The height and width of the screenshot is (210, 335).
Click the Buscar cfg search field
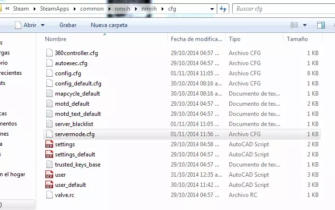(x=284, y=9)
